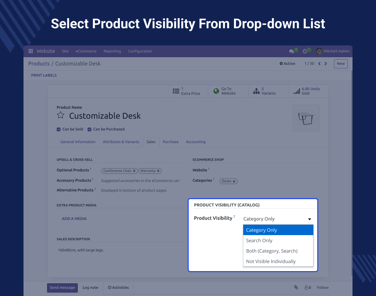This screenshot has width=376, height=296.
Task: Remove Conference Chair tag
Action: pyautogui.click(x=134, y=171)
